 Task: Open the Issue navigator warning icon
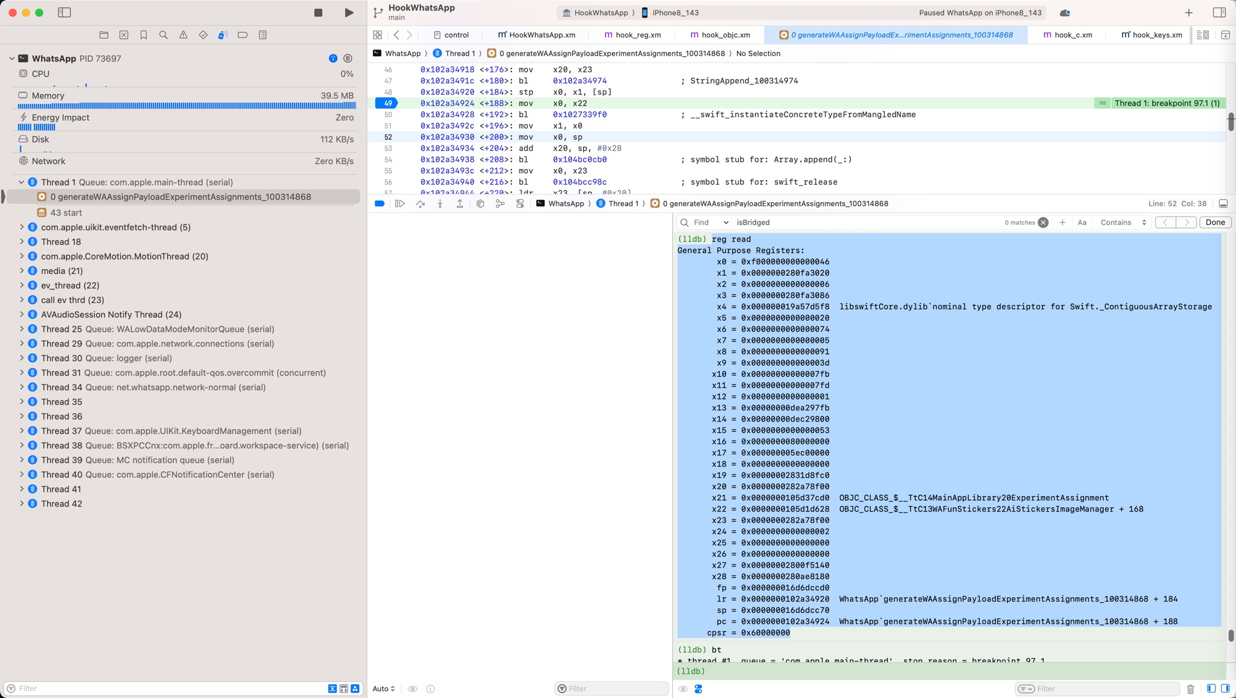tap(183, 35)
